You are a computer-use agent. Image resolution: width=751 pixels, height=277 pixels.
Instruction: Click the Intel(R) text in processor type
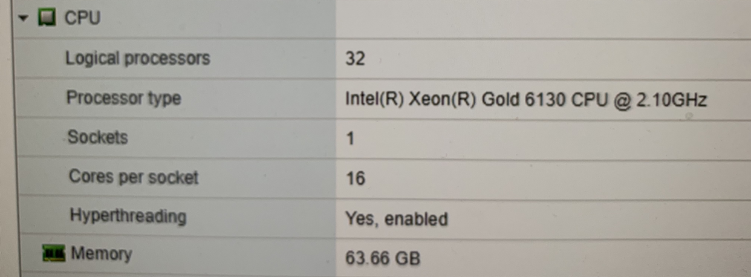374,99
